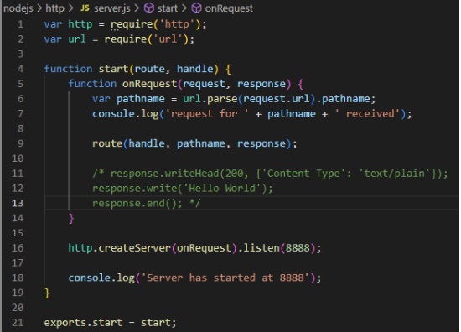Open the nodejs breadcrumb folder
Viewport: 461px width, 332px height.
click(18, 8)
